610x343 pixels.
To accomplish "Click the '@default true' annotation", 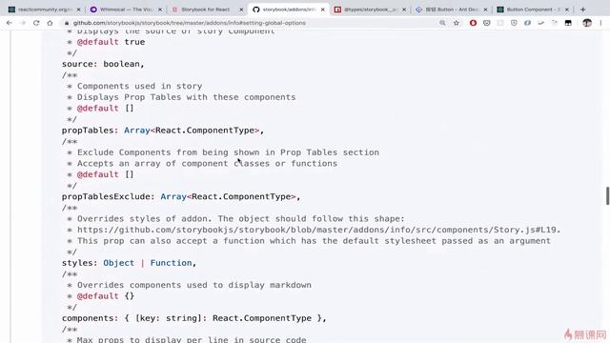I will (111, 42).
